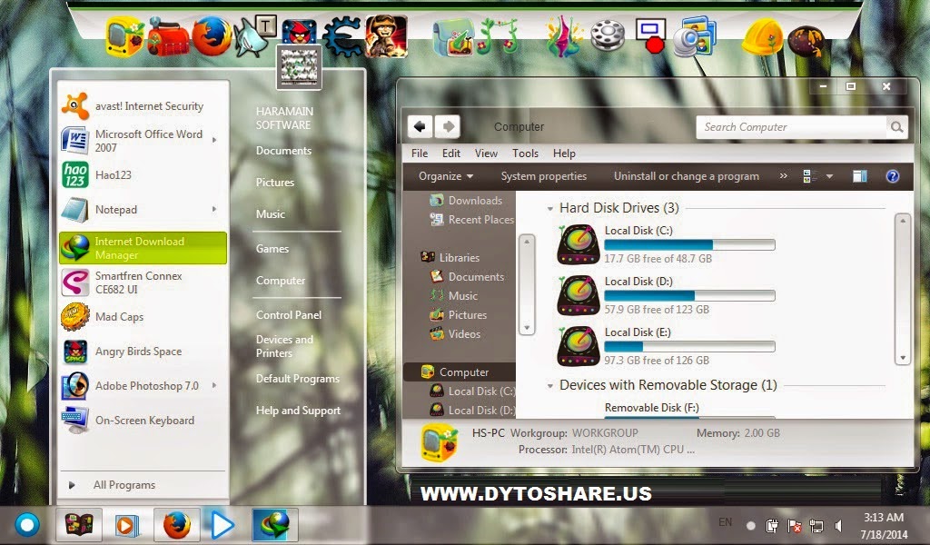Collapse Devices with Removable Storage group

[x=549, y=386]
